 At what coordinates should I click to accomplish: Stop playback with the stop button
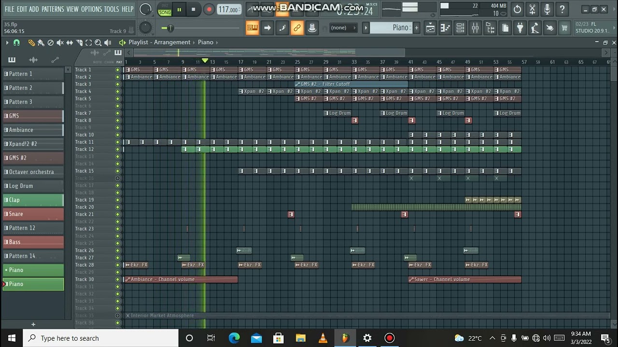click(x=193, y=10)
